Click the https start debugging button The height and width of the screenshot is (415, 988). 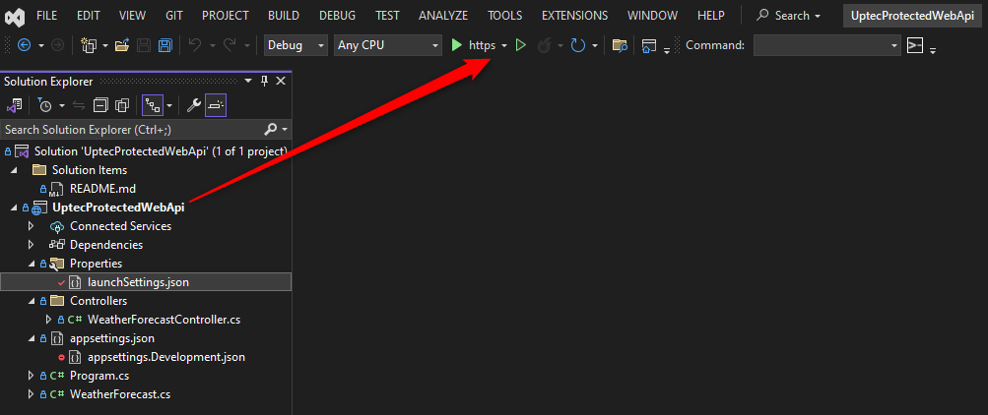[x=473, y=46]
